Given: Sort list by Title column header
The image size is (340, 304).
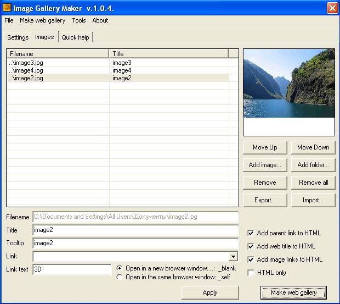Looking at the screenshot, I should tap(168, 54).
